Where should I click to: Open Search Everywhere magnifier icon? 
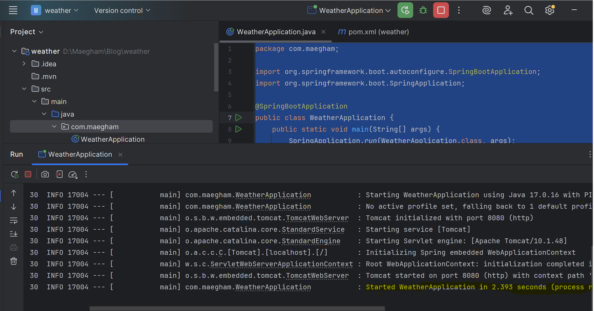[x=529, y=10]
